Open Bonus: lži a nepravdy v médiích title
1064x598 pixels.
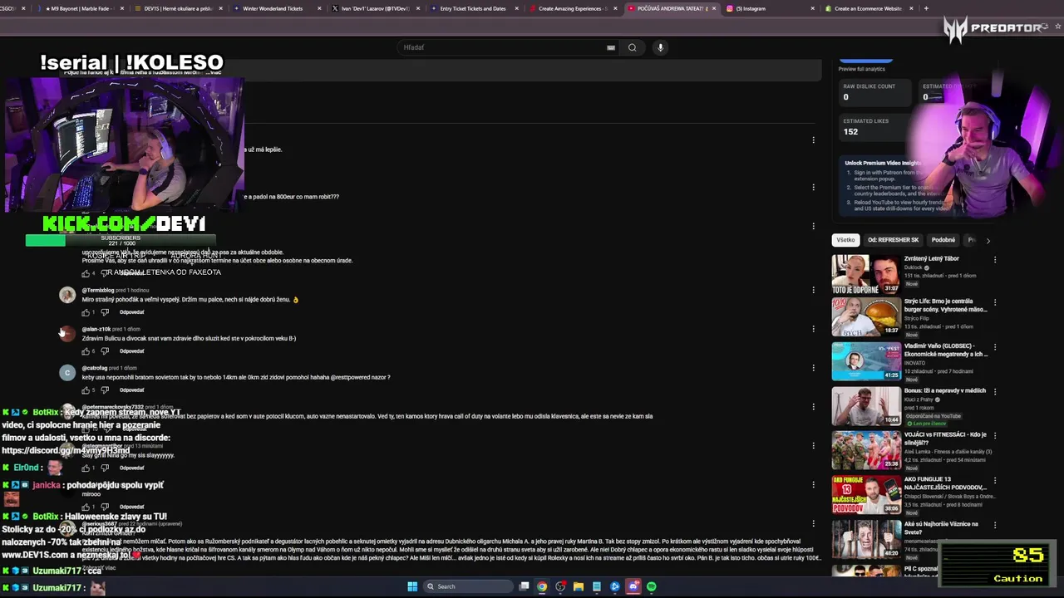click(x=945, y=390)
